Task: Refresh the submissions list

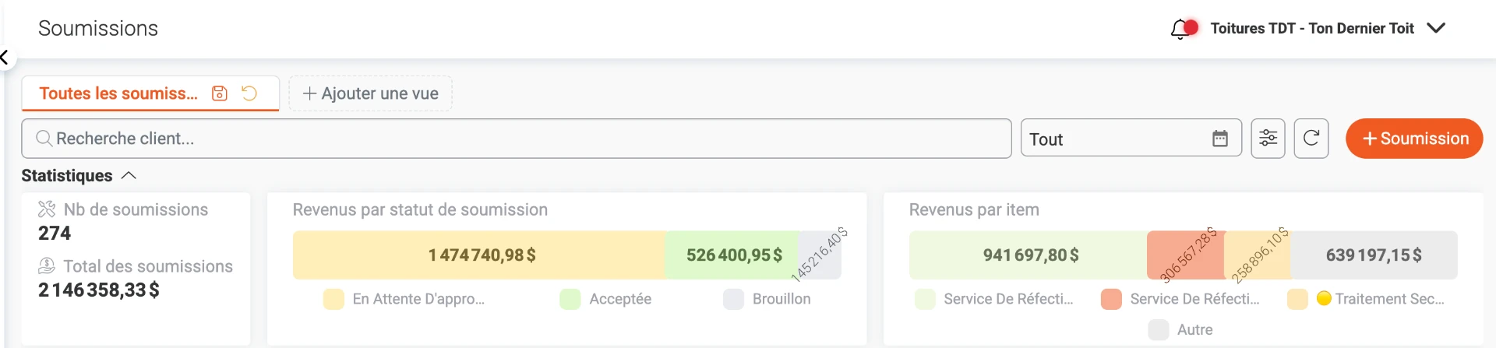Action: tap(1311, 139)
